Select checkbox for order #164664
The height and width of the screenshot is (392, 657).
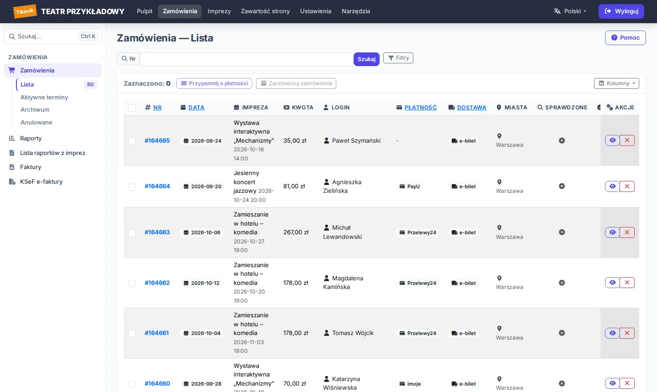(x=132, y=187)
